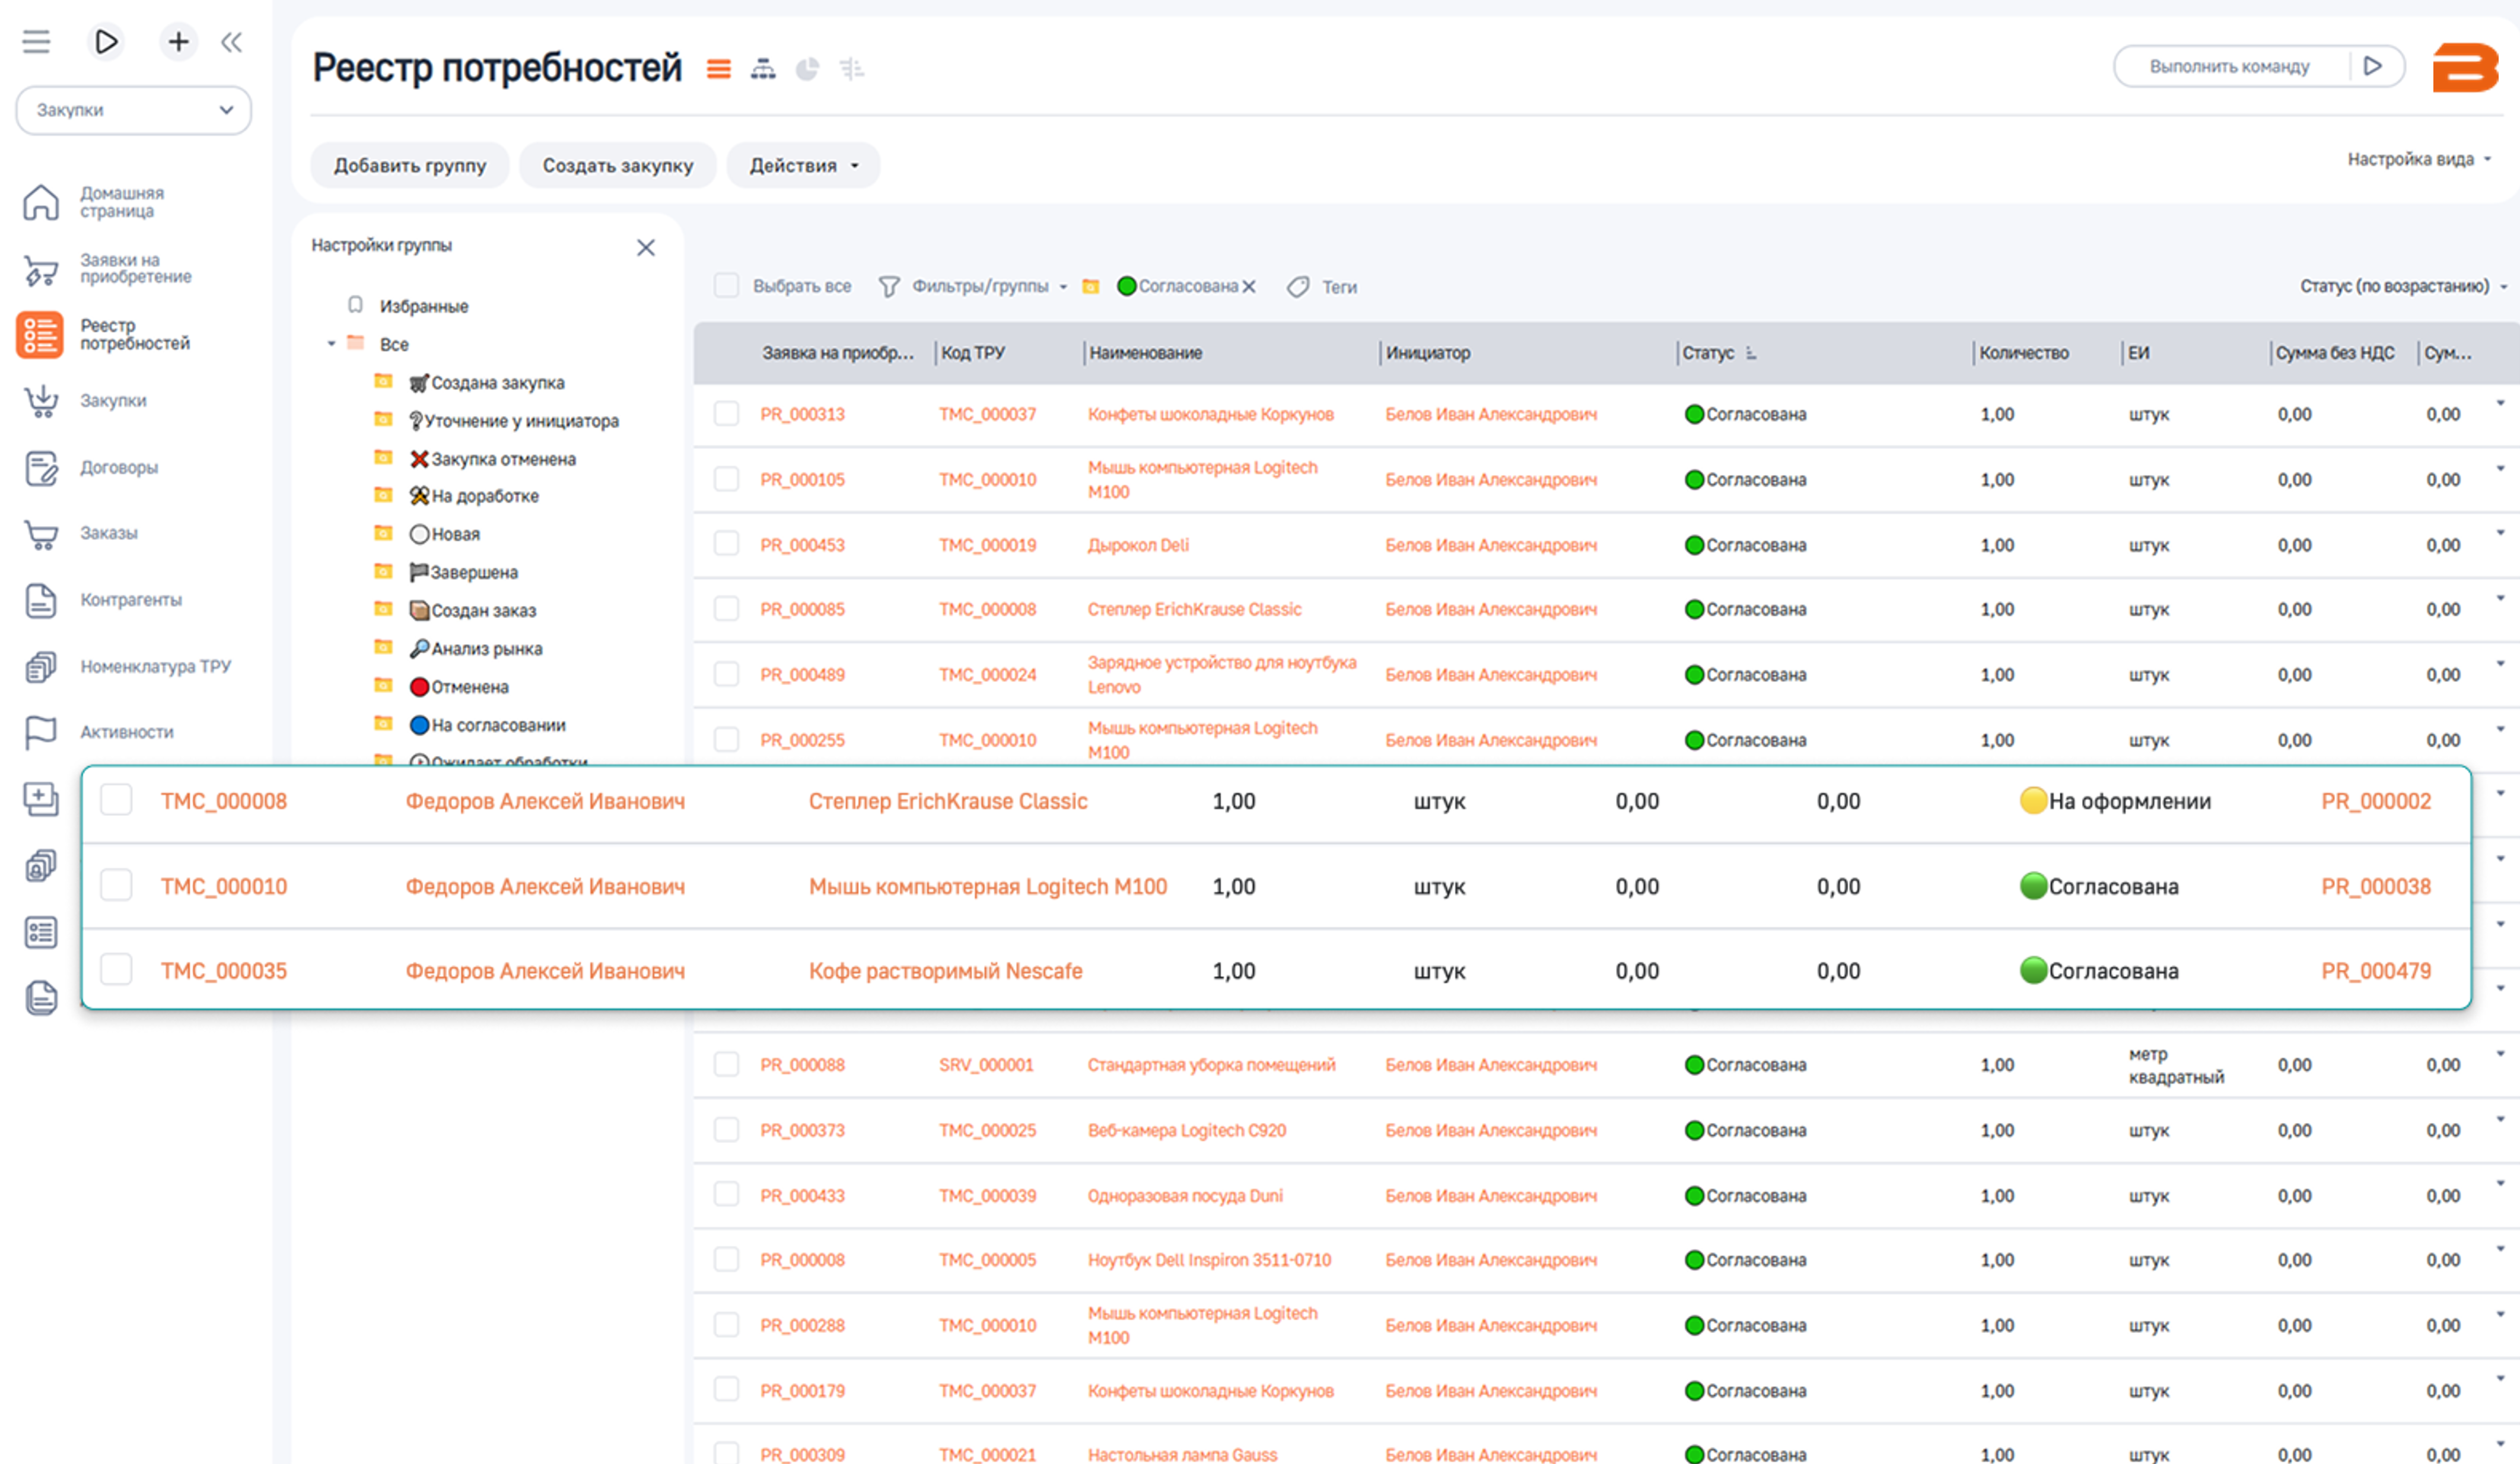2520x1464 pixels.
Task: Remove the Согласована filter chip
Action: [x=1249, y=286]
